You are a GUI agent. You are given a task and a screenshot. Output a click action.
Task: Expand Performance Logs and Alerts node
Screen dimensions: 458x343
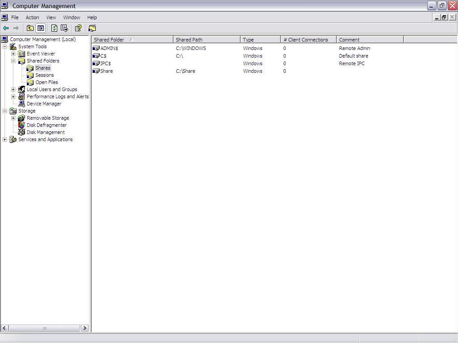tap(13, 96)
